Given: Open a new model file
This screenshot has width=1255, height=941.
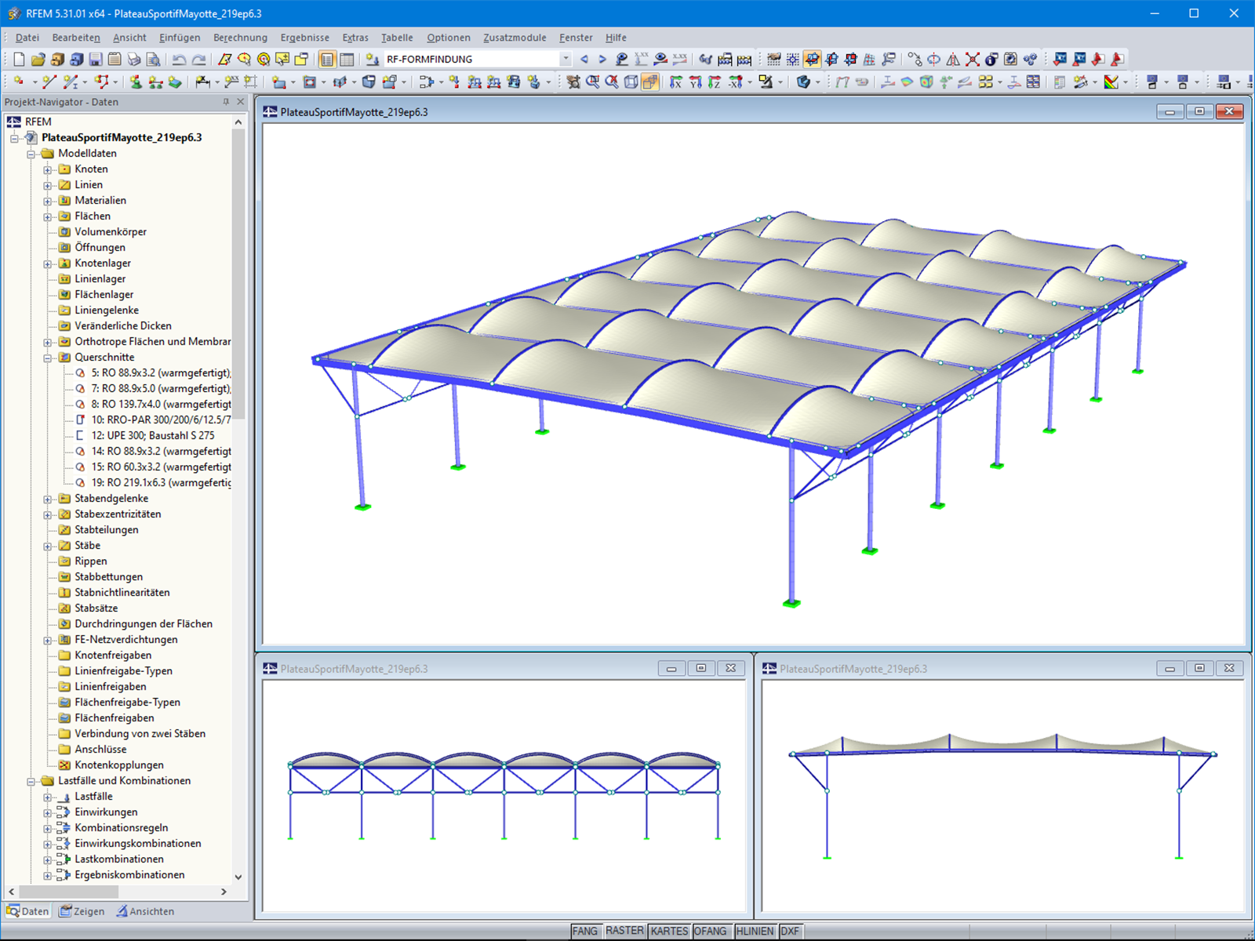Looking at the screenshot, I should (17, 59).
